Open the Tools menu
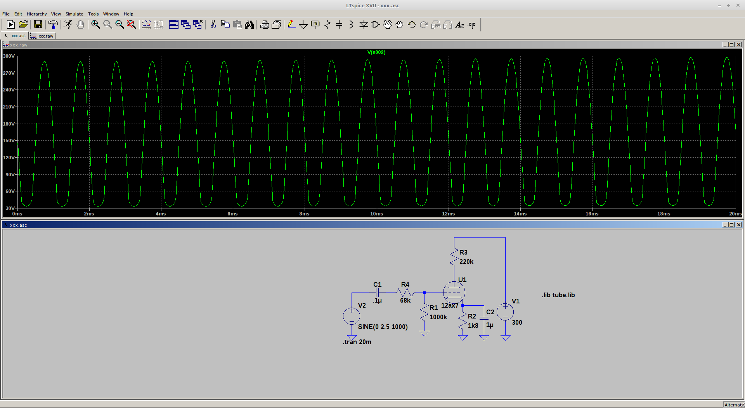This screenshot has width=745, height=408. click(93, 14)
